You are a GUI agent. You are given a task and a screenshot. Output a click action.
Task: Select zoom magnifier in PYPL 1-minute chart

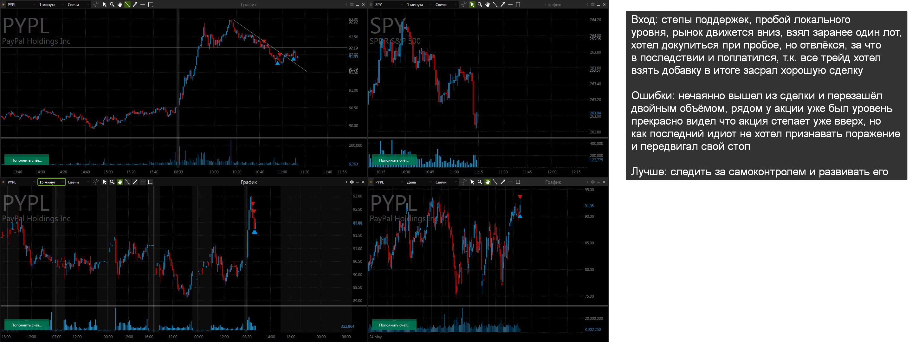112,4
